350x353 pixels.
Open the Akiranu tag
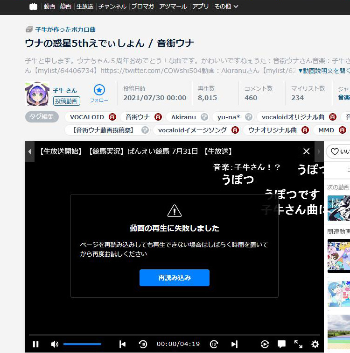pos(183,117)
